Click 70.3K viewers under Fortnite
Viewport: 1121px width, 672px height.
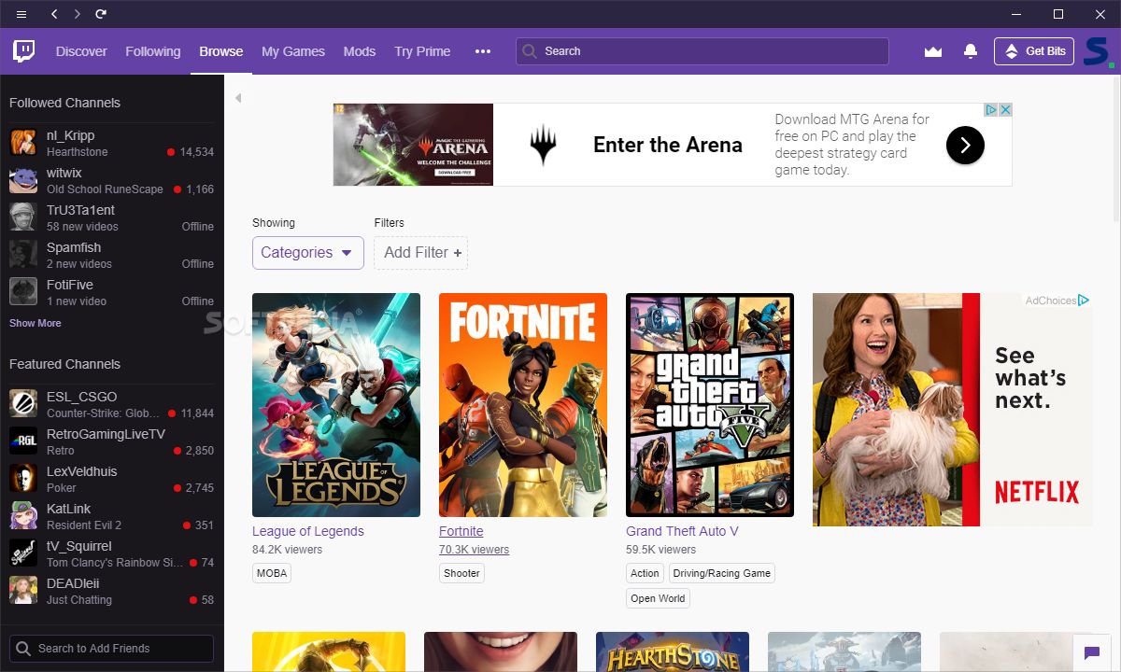(474, 550)
